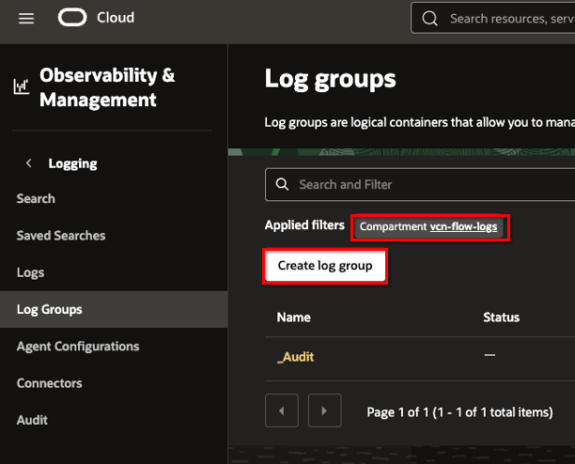Click the Log groups page title

331,79
